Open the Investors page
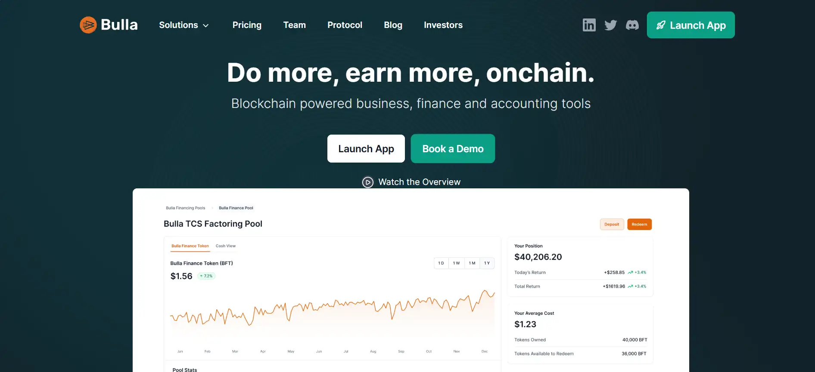Viewport: 815px width, 372px height. (443, 25)
